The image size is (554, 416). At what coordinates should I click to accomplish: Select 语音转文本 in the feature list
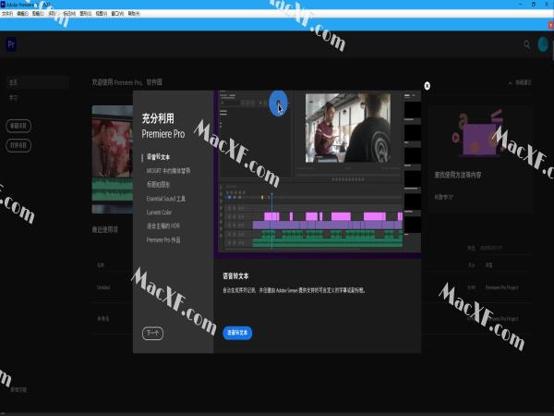pyautogui.click(x=158, y=157)
